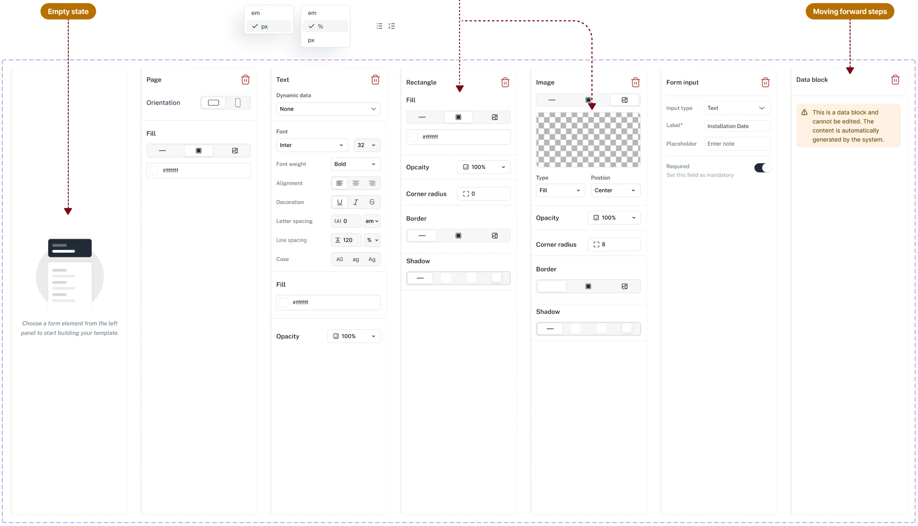Image resolution: width=918 pixels, height=526 pixels.
Task: Apply strikethrough decoration
Action: point(372,202)
